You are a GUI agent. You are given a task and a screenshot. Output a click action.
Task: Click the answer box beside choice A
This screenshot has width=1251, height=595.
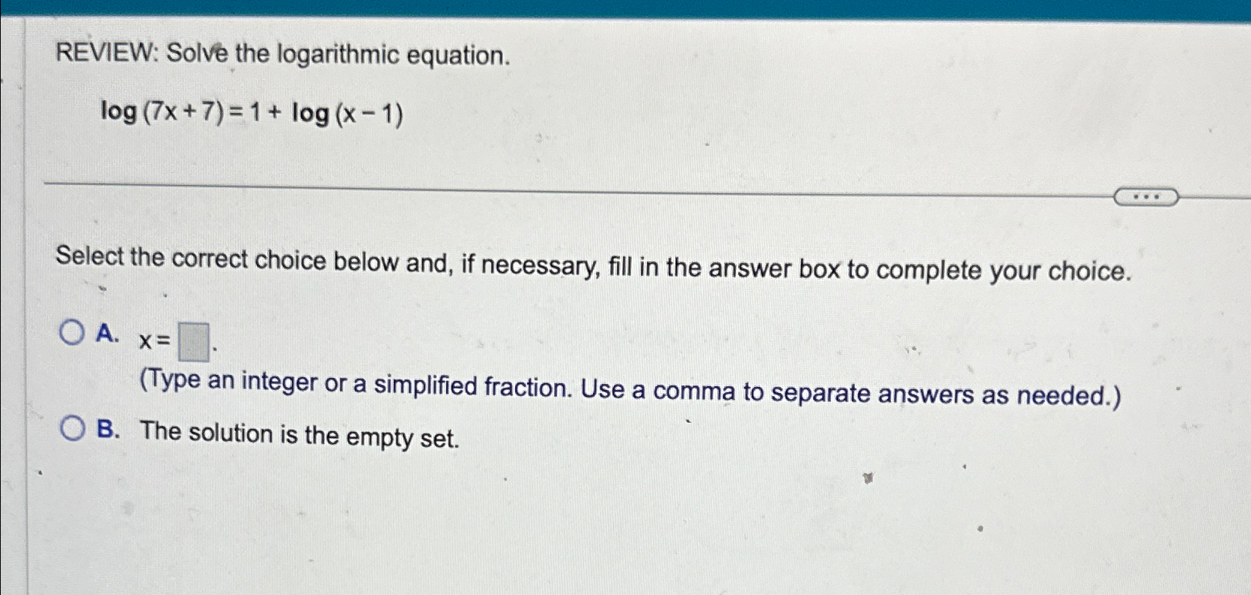[x=192, y=344]
